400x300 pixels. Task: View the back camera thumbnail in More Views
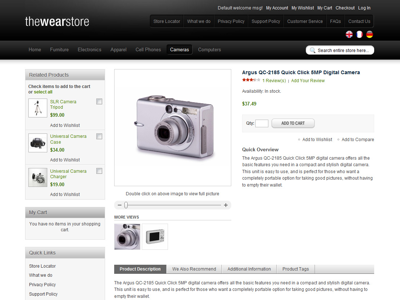[x=155, y=237]
